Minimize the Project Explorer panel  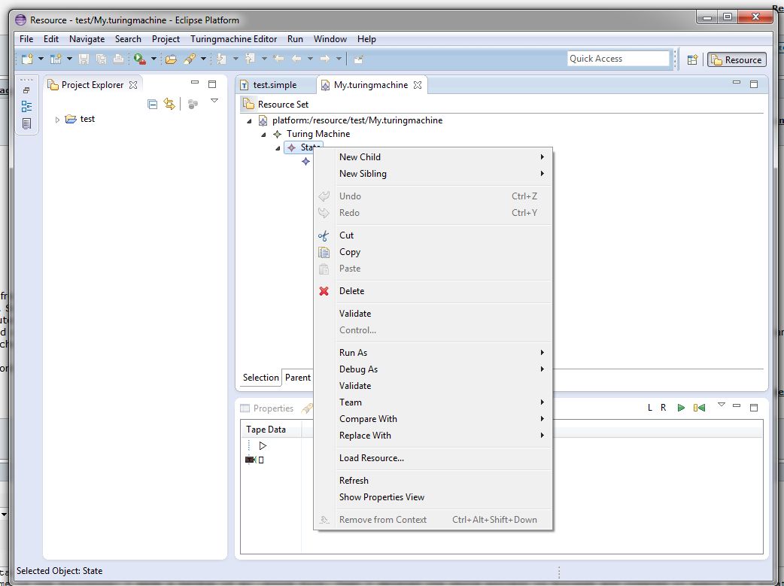(195, 83)
